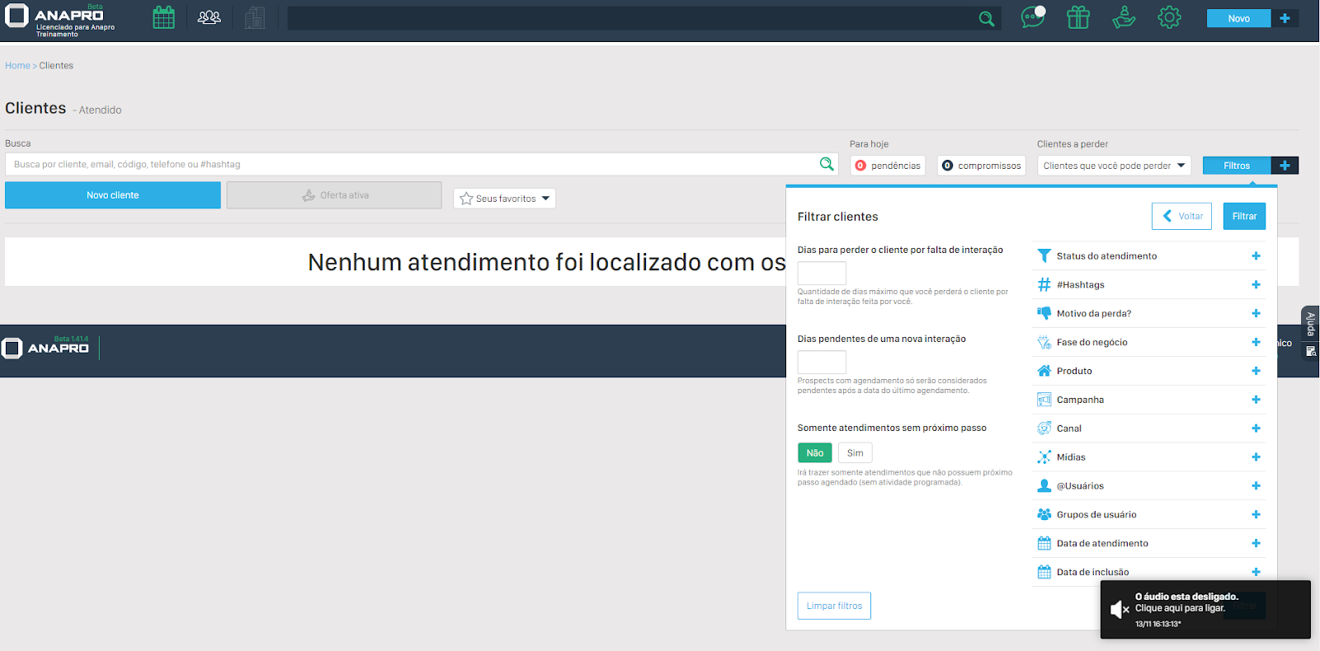The image size is (1320, 651).
Task: Click the 'Novo cliente' button
Action: [113, 195]
